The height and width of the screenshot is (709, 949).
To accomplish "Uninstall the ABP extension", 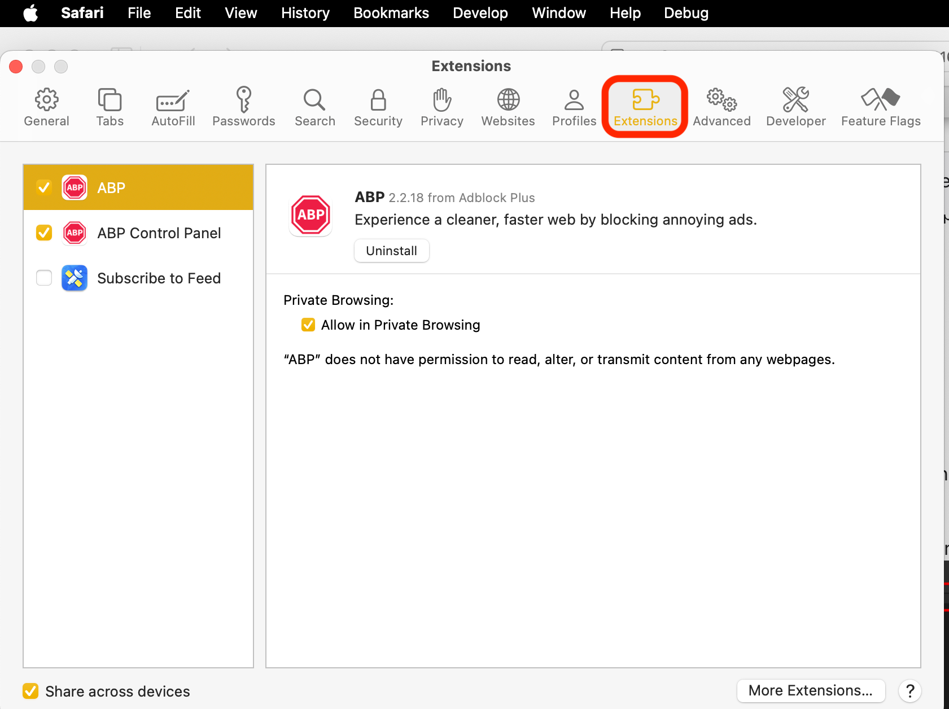I will point(392,251).
